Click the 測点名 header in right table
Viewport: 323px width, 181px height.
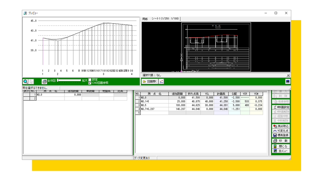tap(154, 94)
